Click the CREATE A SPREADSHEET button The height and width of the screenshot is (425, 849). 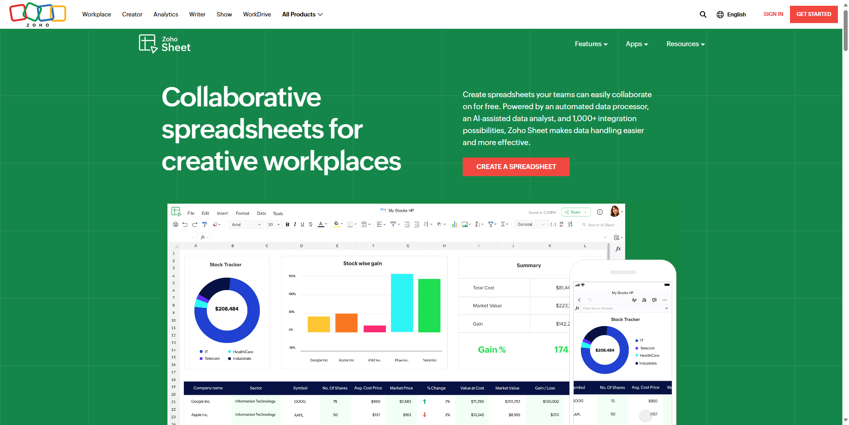click(516, 167)
